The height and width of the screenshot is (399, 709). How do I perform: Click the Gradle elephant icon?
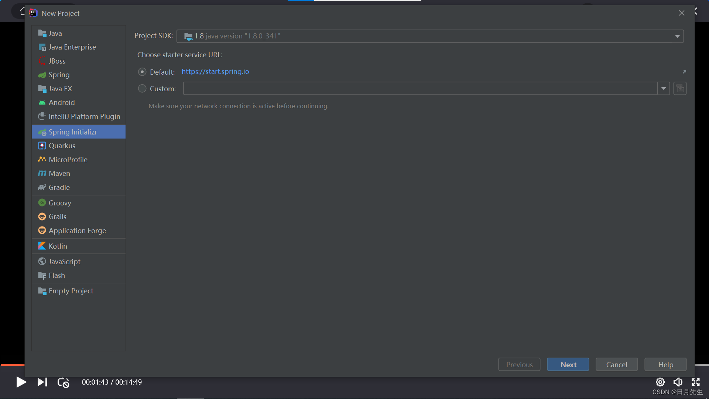tap(42, 187)
